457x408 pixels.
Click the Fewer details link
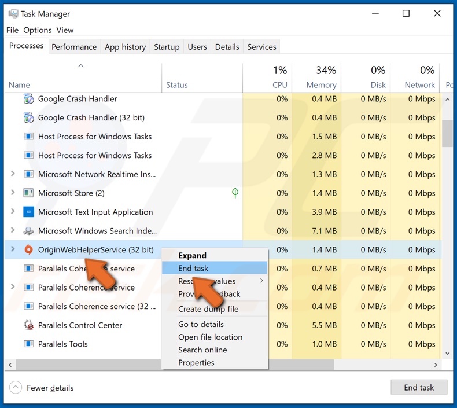[50, 388]
